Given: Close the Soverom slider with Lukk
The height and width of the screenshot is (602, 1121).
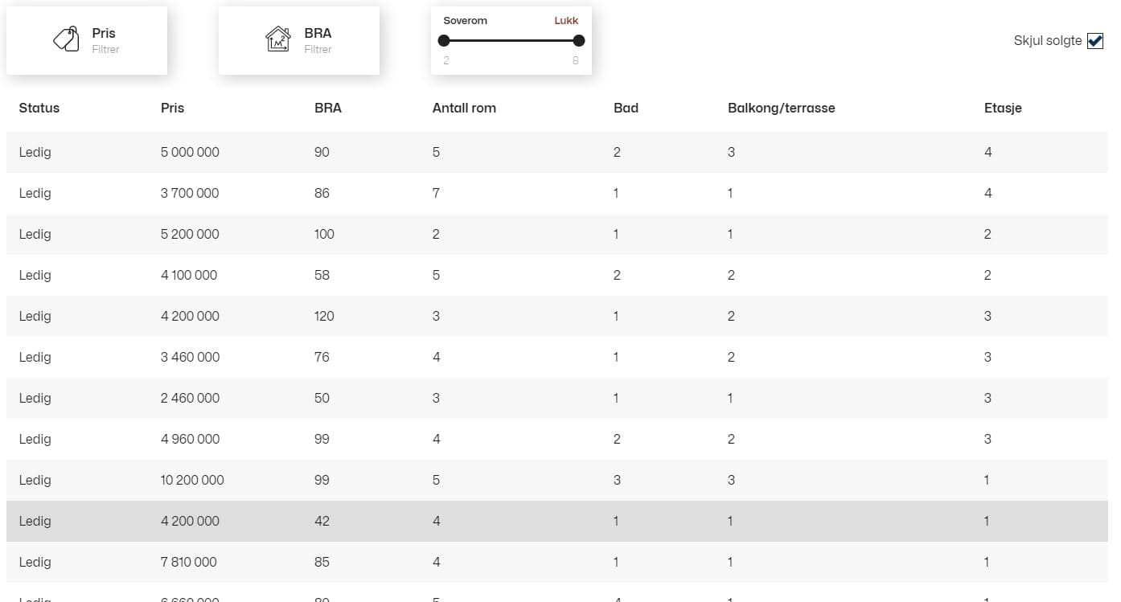Looking at the screenshot, I should coord(566,20).
